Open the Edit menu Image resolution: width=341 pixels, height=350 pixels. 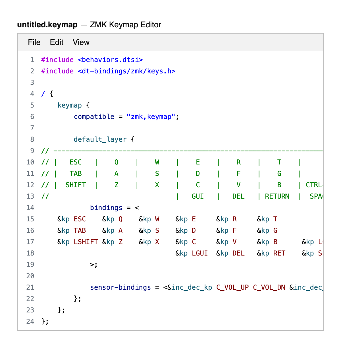(x=57, y=42)
